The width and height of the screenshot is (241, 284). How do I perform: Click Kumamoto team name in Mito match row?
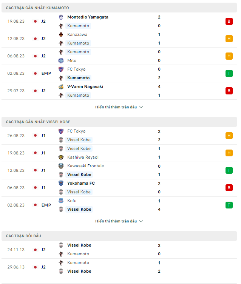pos(78,52)
